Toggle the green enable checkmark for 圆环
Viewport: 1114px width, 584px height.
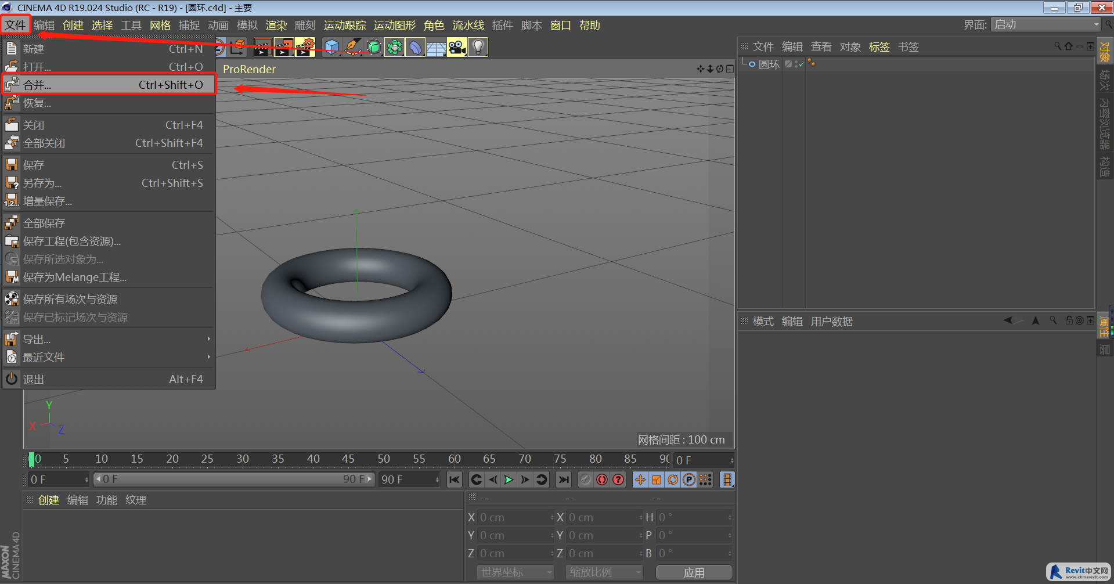[802, 64]
